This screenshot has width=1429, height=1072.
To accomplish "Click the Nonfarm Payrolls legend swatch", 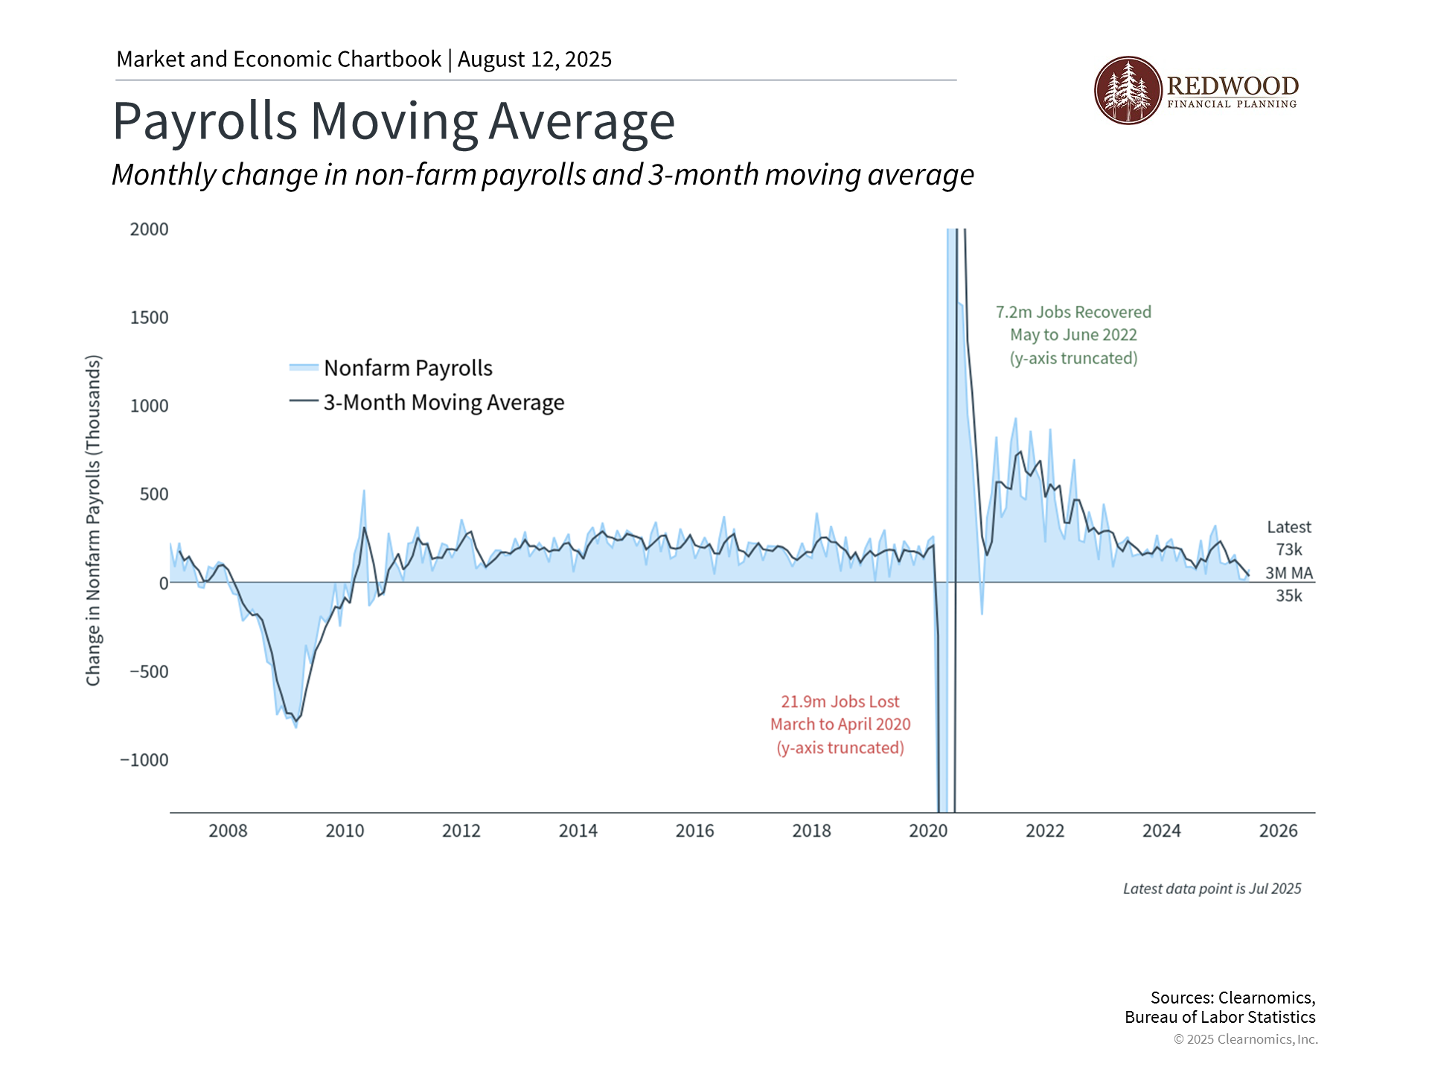I will (304, 367).
